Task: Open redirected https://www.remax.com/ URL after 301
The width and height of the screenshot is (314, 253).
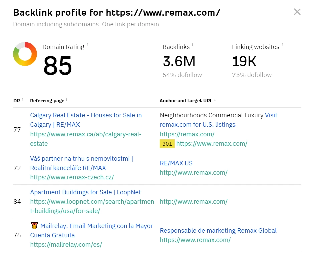Action: pos(212,143)
